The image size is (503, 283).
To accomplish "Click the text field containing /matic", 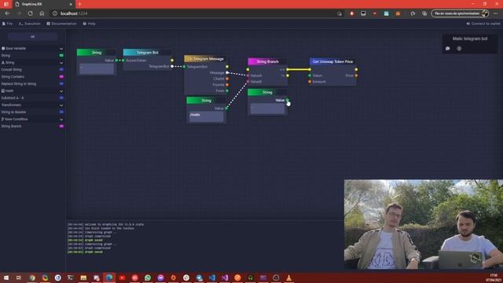I will pos(206,116).
